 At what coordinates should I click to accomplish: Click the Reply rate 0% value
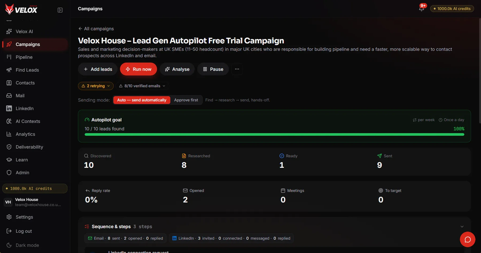[91, 200]
